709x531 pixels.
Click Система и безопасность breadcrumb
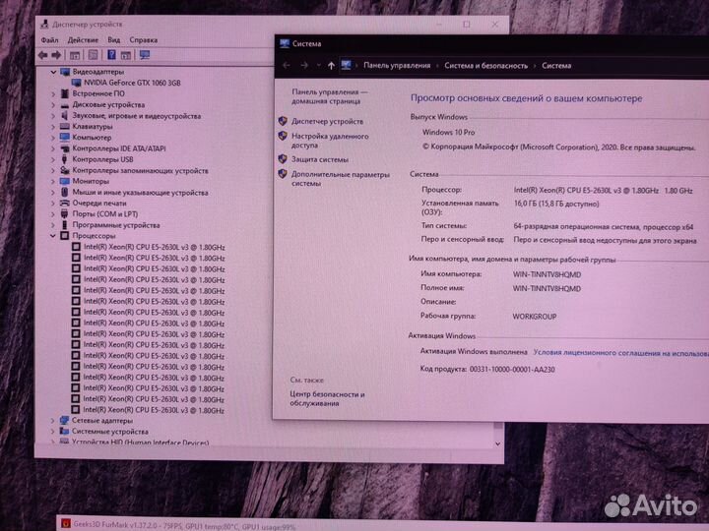[486, 66]
